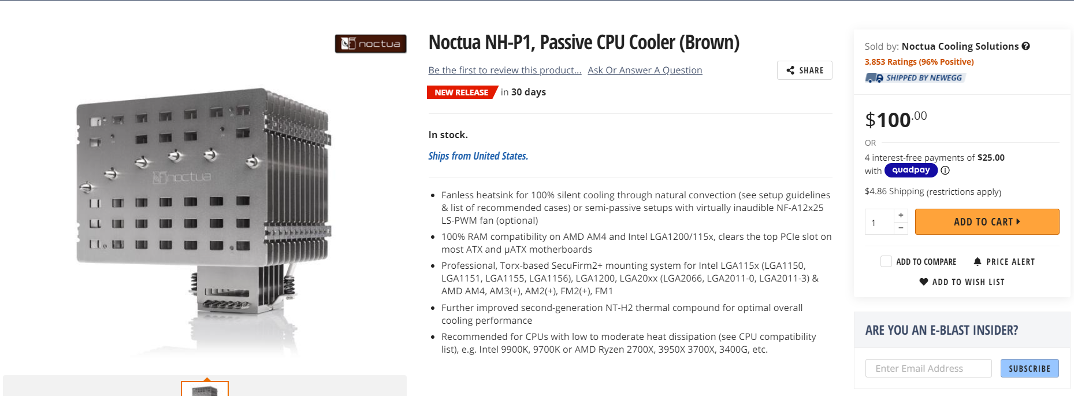Click the 3,853 Ratings link
The image size is (1074, 396).
point(919,62)
